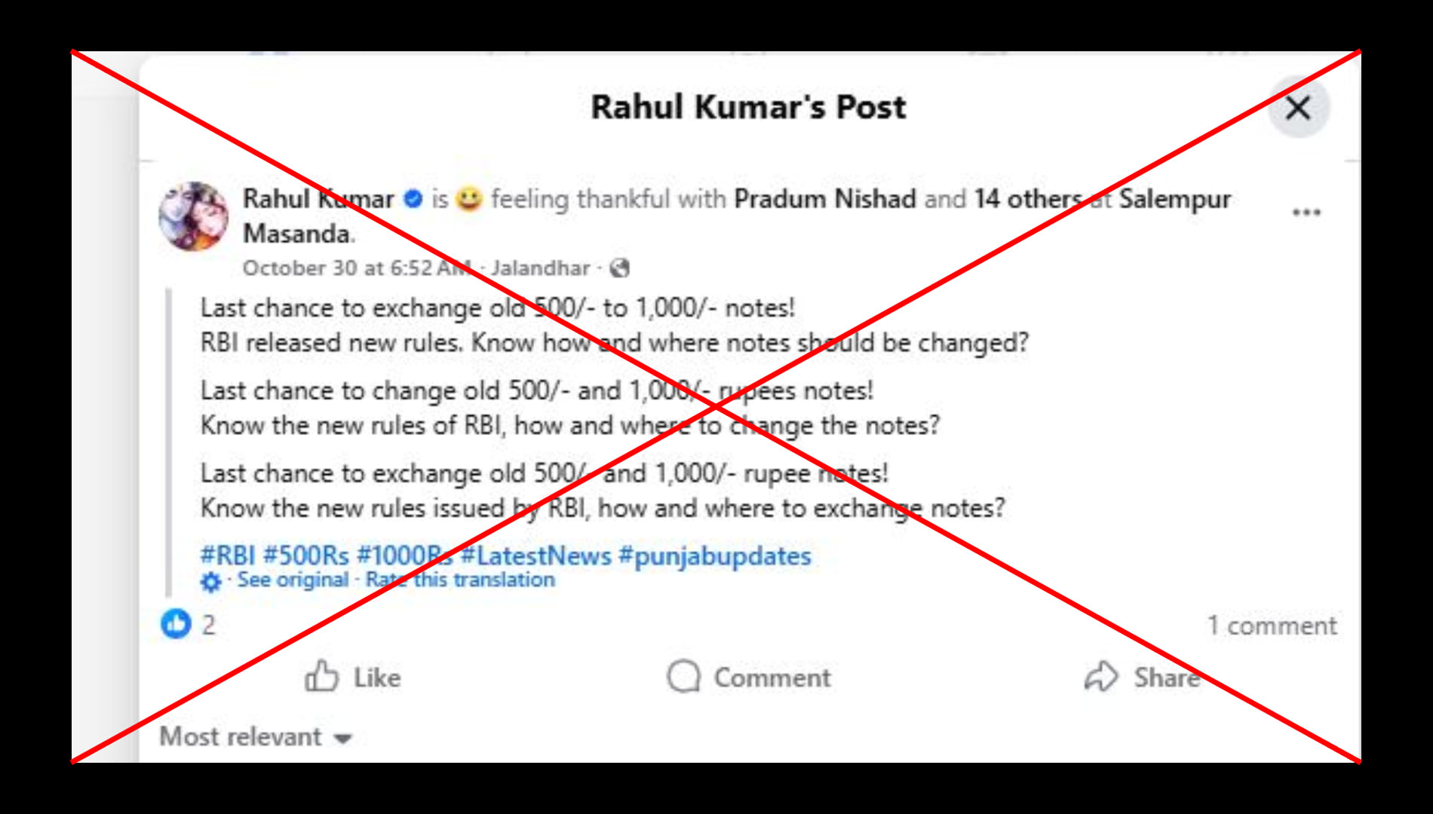The image size is (1433, 814).
Task: Click the blue verified badge icon
Action: tap(413, 199)
